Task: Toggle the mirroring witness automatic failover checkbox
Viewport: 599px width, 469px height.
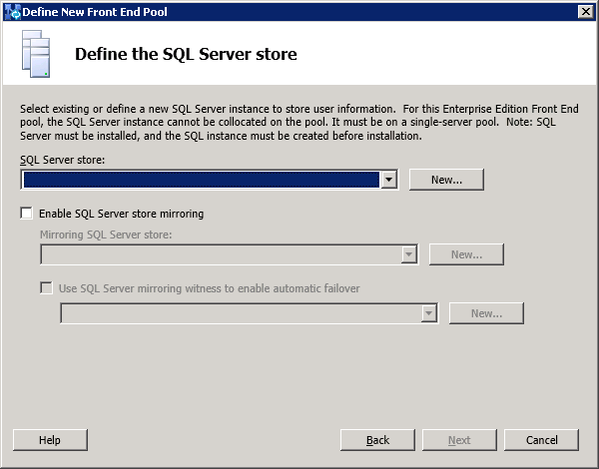Action: click(46, 288)
